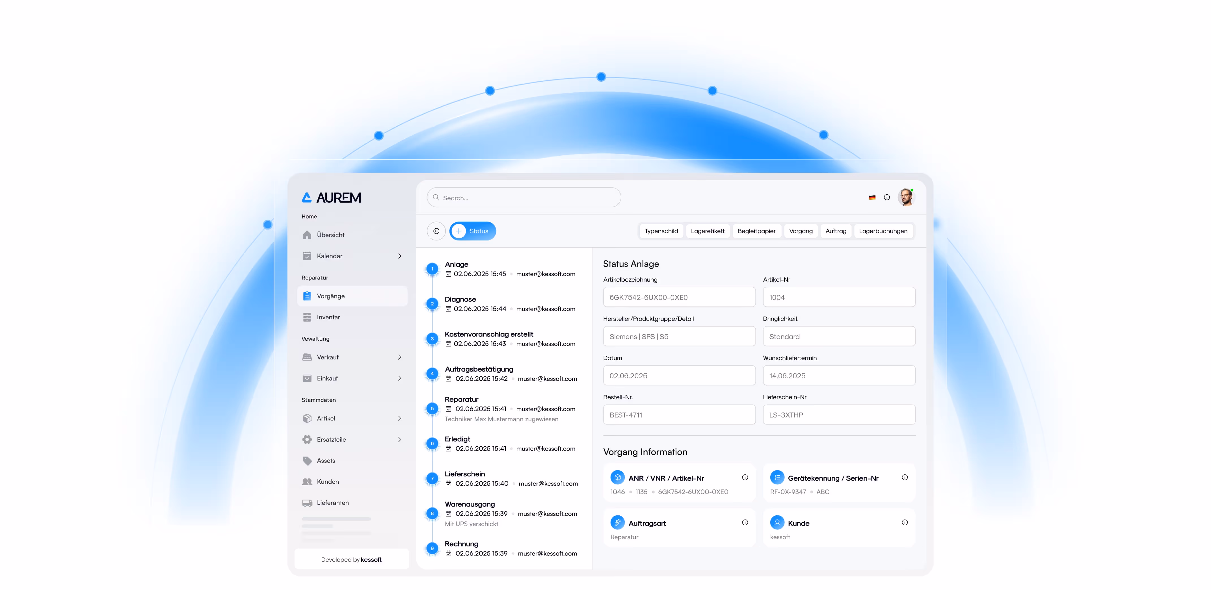Select the Vorgänge clipboard icon

[307, 296]
